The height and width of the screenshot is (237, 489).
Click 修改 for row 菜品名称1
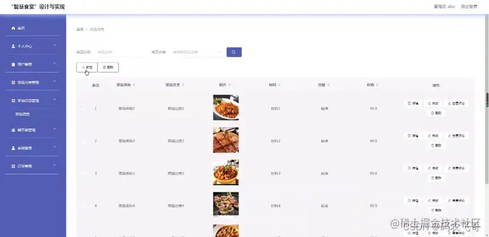[x=433, y=103]
